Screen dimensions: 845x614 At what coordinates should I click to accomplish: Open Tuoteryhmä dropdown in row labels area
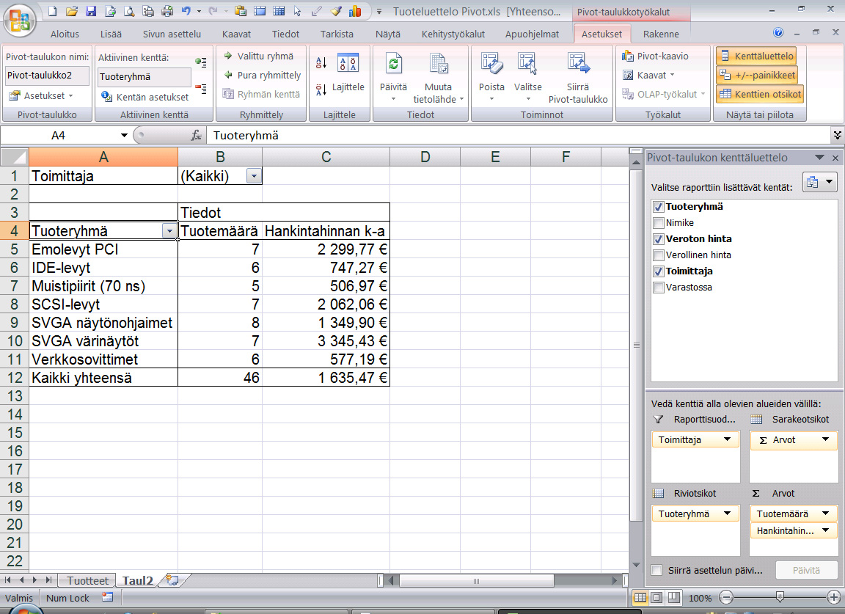click(727, 514)
